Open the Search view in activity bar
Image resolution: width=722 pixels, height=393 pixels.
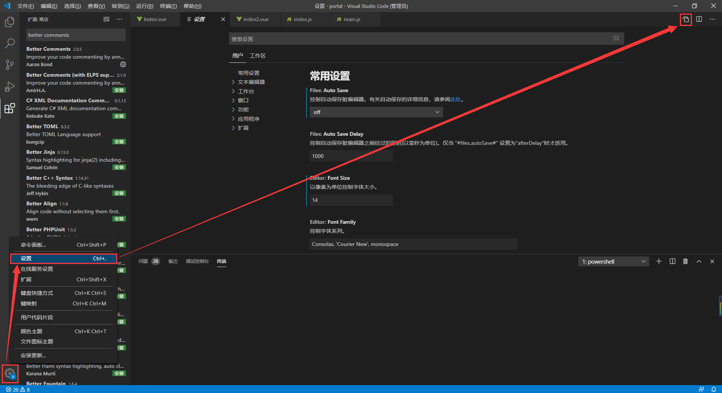(x=9, y=43)
